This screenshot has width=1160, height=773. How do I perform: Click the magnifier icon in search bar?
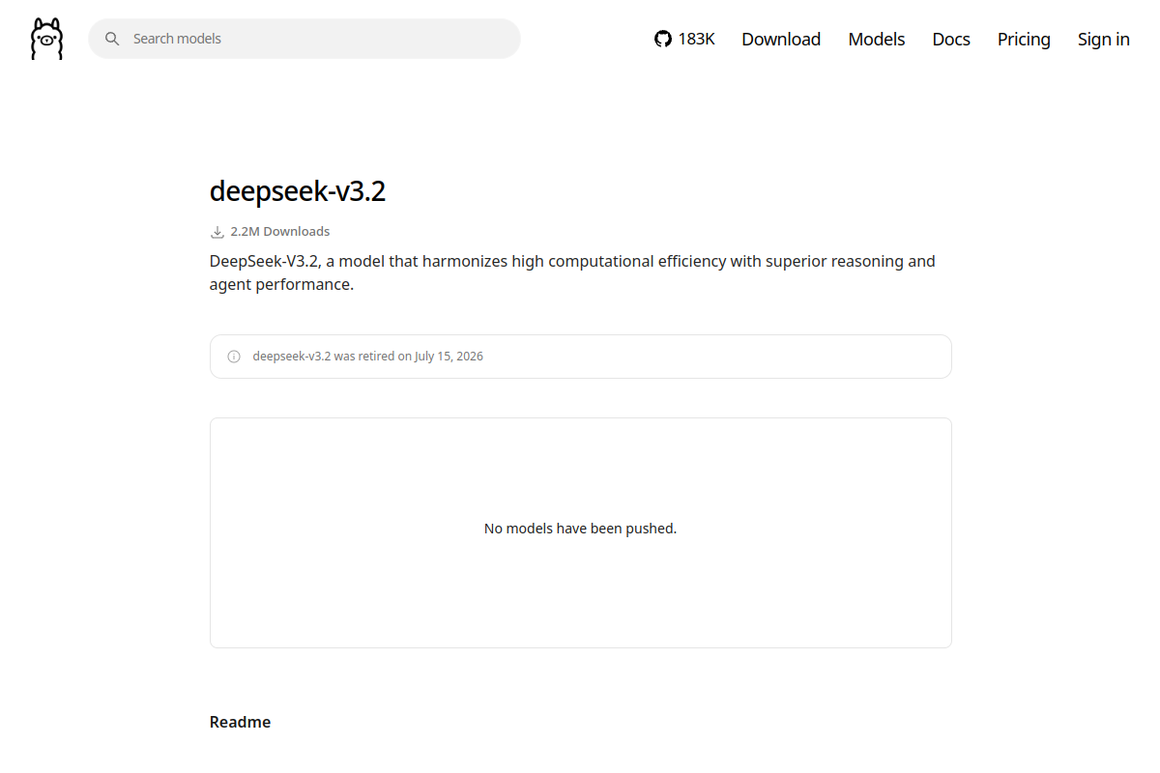click(112, 39)
